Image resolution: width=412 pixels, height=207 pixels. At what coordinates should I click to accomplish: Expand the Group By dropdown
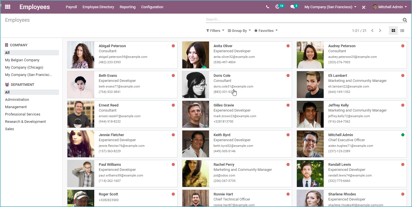(239, 30)
